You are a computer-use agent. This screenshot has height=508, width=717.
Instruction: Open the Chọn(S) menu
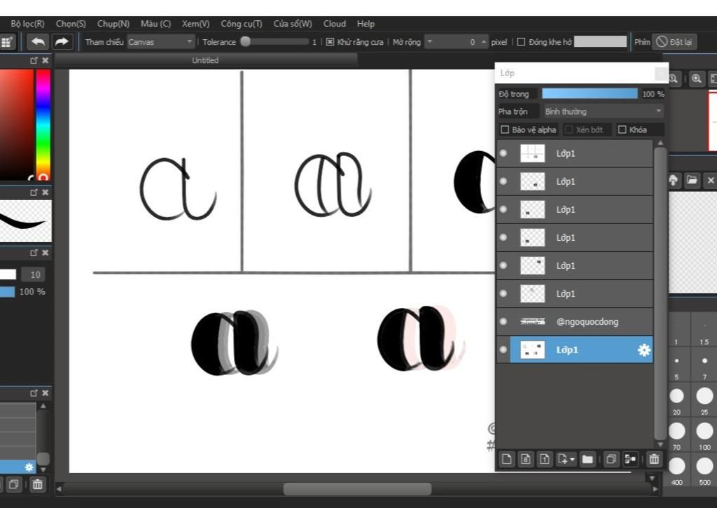[71, 24]
